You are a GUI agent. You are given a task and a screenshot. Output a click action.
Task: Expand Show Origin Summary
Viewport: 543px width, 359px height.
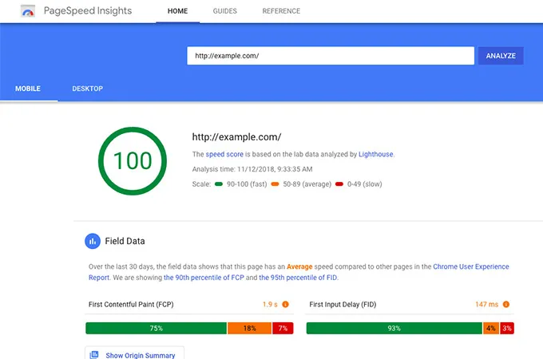[x=139, y=354]
